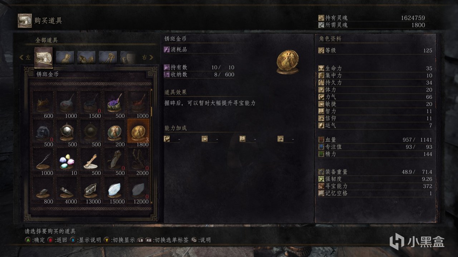Select the prism stones item priced 10
This screenshot has height=257, width=458.
coord(67,161)
